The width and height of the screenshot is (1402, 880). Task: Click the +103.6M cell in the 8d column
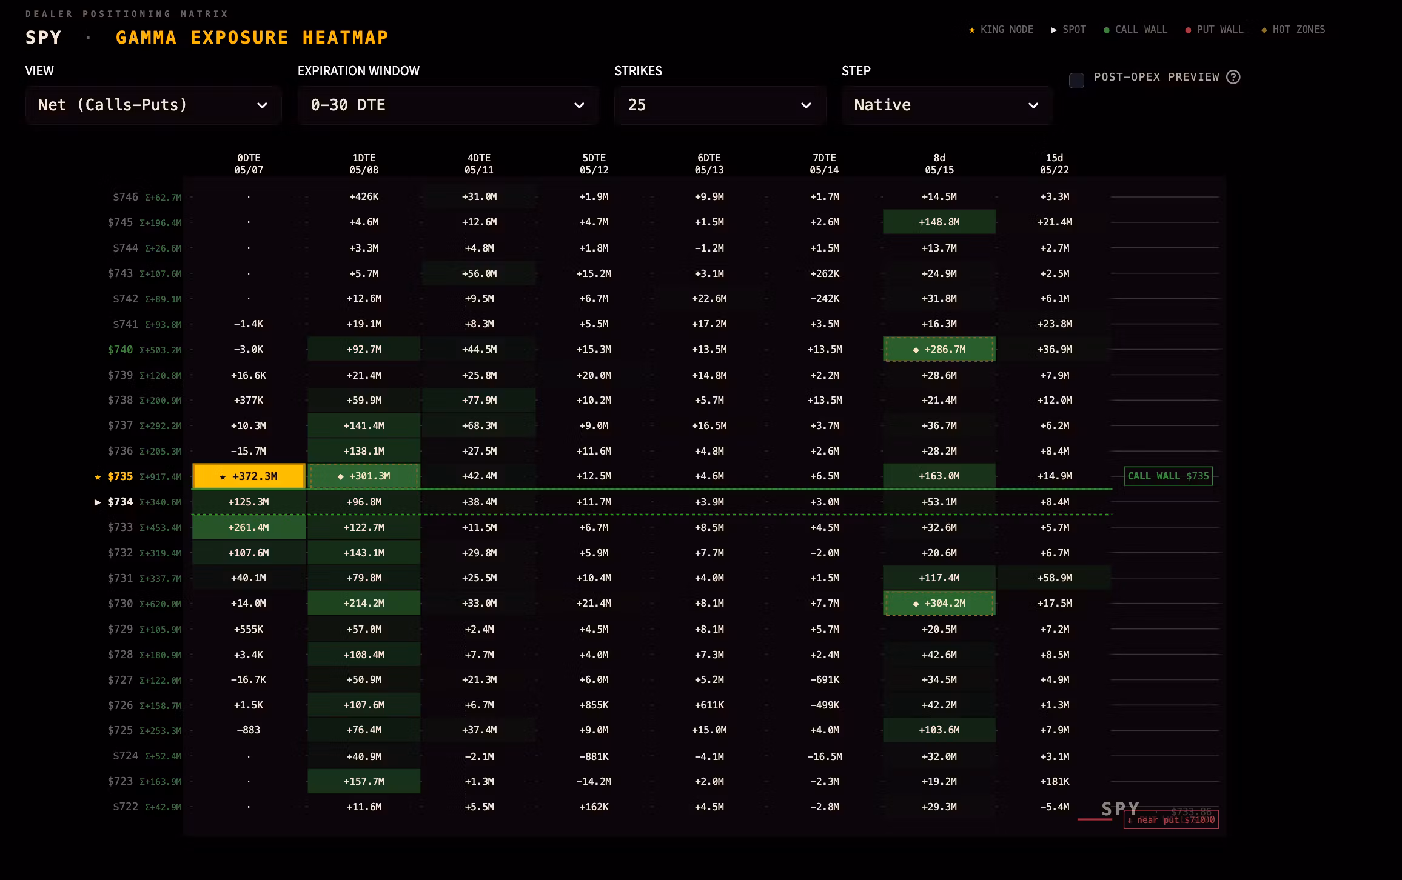pyautogui.click(x=939, y=730)
